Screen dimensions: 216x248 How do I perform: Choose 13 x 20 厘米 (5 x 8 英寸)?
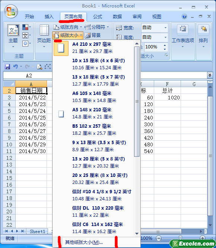pos(93,162)
